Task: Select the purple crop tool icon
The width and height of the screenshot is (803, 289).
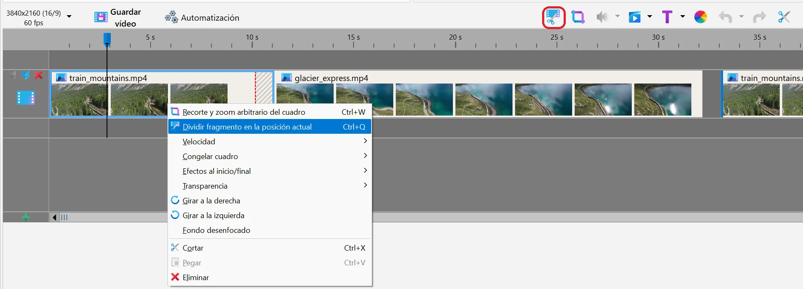Action: 578,17
